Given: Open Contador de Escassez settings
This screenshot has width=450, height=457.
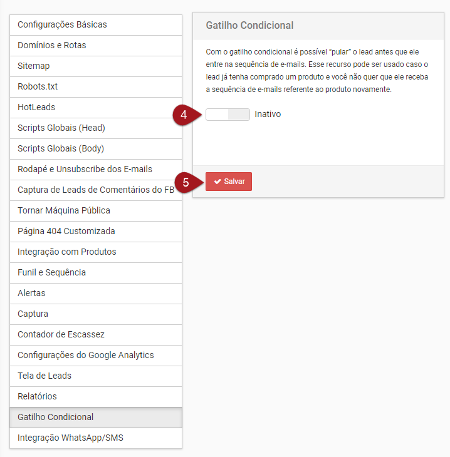Looking at the screenshot, I should coord(61,335).
